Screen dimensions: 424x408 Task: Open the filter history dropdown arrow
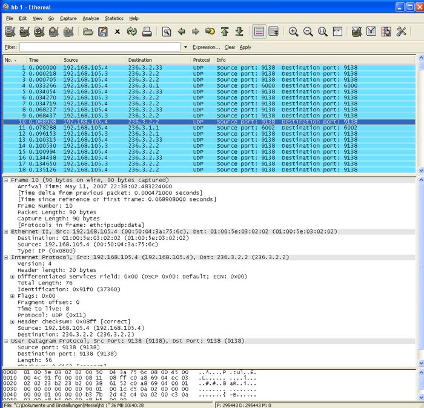[185, 47]
